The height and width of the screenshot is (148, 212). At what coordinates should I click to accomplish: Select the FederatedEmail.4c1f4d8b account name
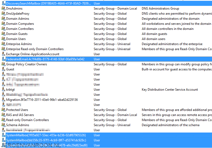coord(45,59)
